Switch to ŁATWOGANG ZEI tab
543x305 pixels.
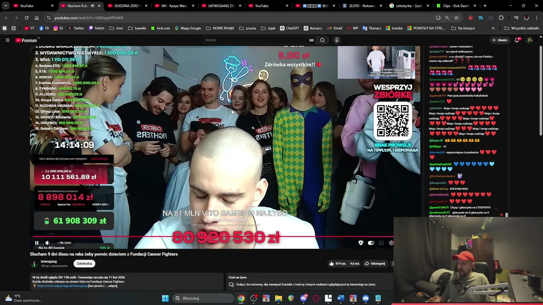pos(220,6)
